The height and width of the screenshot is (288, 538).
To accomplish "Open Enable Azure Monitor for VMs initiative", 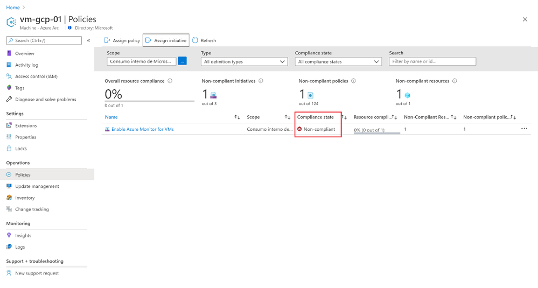I will 142,129.
